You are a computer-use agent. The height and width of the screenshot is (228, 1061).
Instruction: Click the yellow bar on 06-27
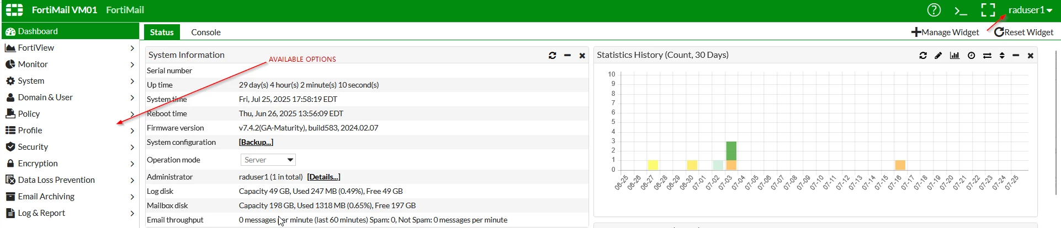tap(653, 165)
